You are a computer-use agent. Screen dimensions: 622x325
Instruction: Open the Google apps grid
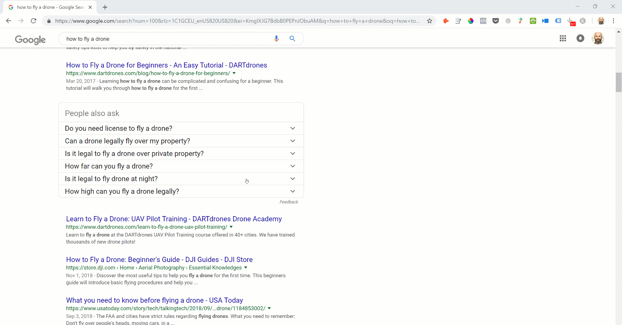point(563,38)
